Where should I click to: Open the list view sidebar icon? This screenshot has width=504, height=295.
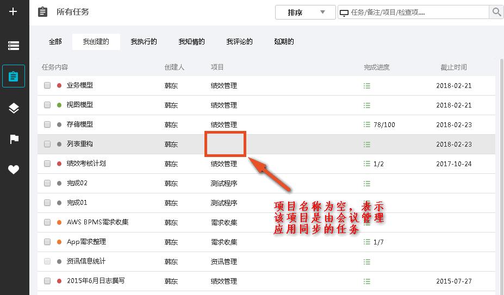[x=14, y=45]
